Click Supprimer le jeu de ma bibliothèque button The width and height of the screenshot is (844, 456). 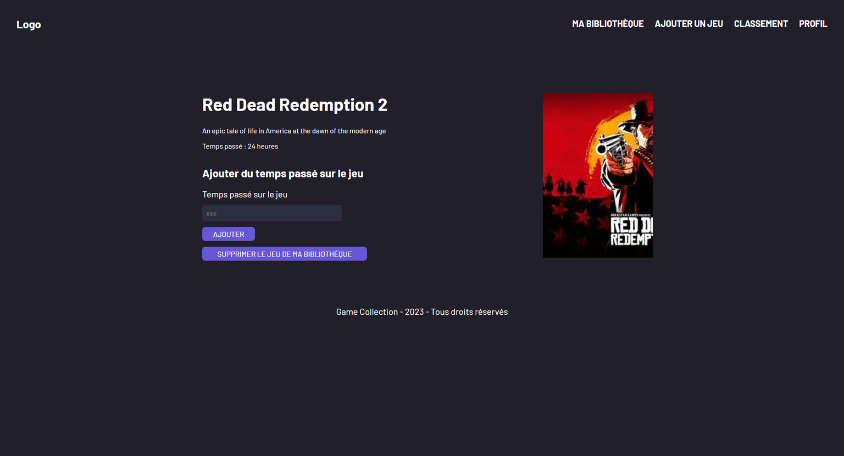coord(285,254)
